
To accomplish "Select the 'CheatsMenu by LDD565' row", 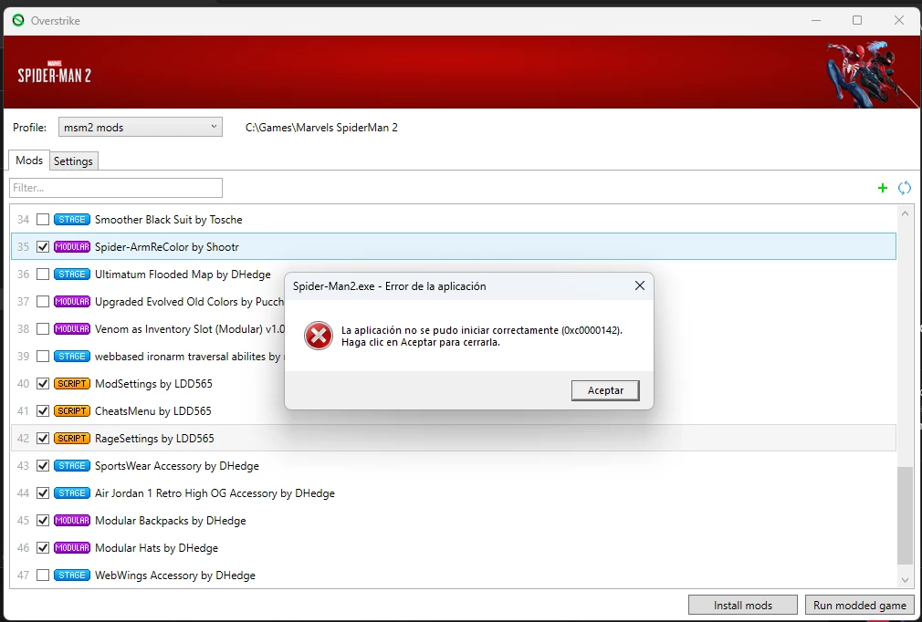I will (454, 411).
